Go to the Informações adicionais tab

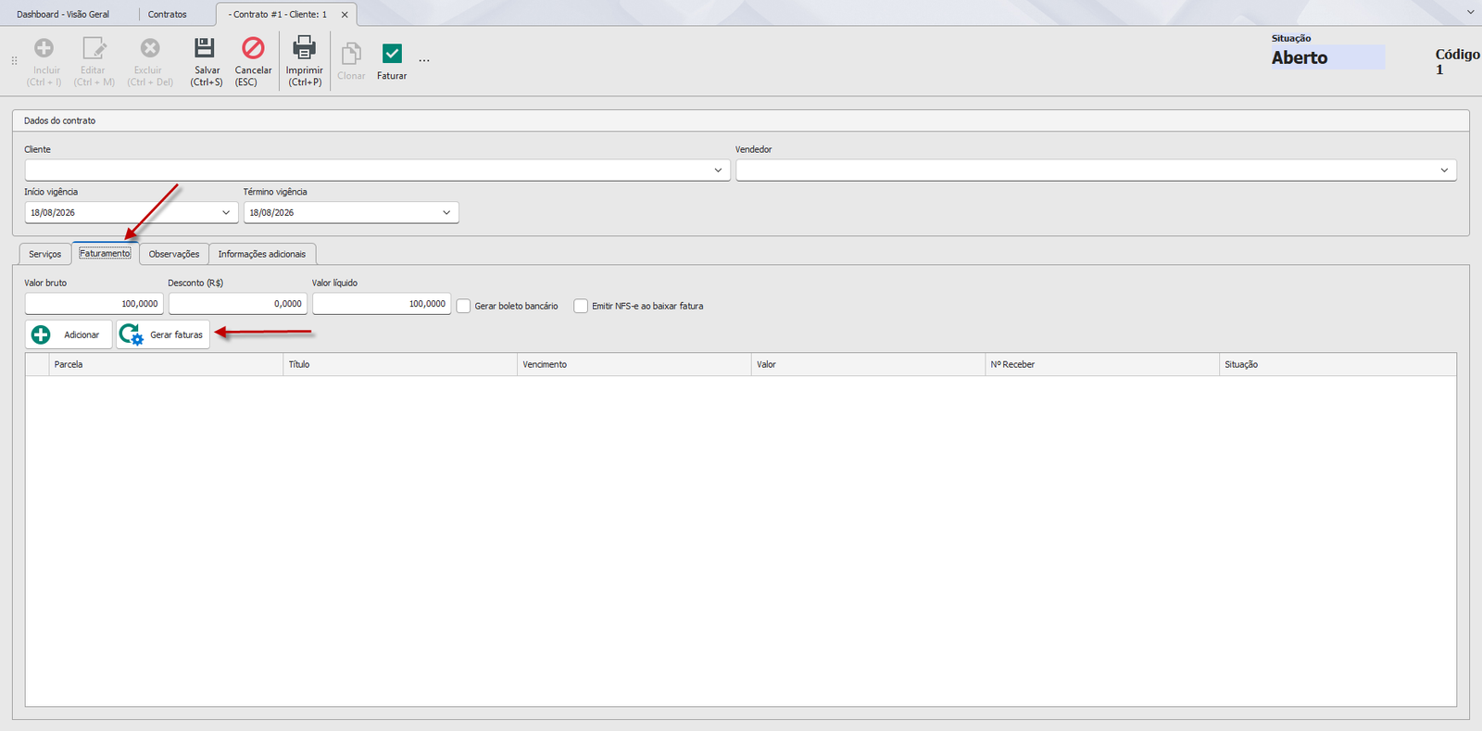click(x=262, y=254)
